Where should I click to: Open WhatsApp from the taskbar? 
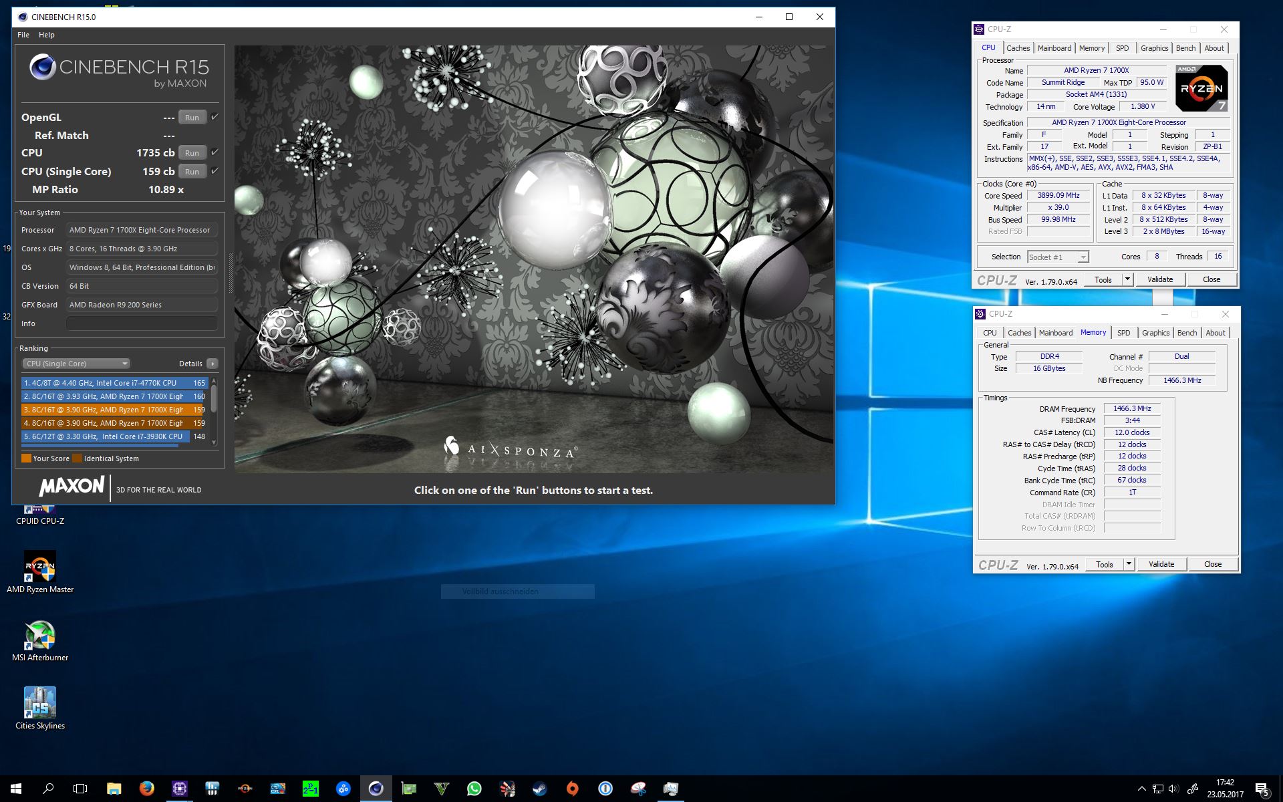474,789
